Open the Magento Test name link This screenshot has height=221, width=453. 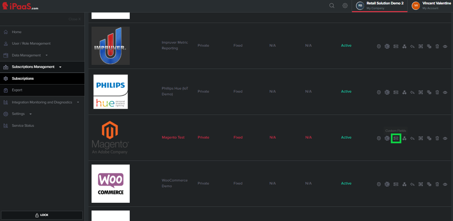173,138
